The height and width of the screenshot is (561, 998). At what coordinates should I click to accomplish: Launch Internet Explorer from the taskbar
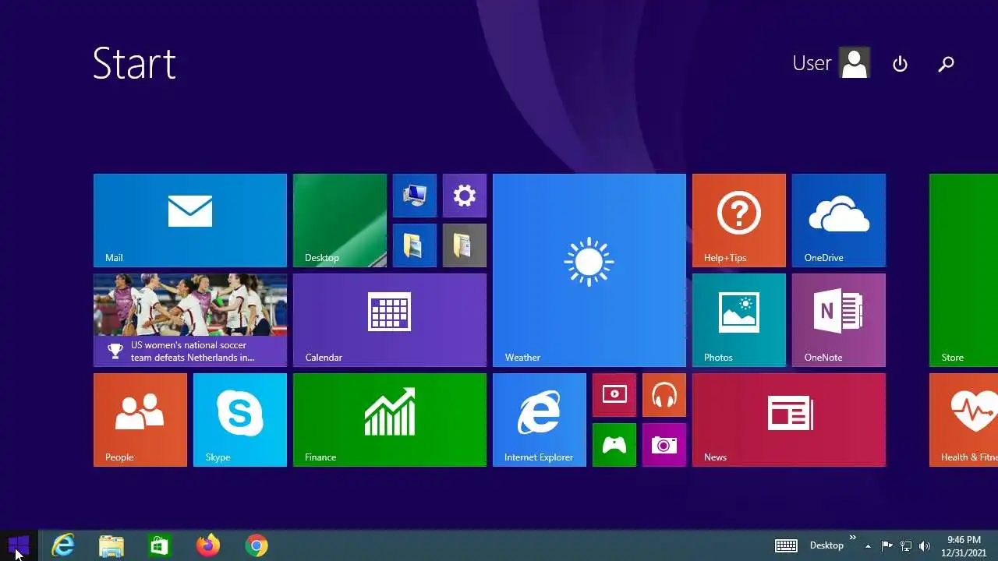click(x=62, y=545)
